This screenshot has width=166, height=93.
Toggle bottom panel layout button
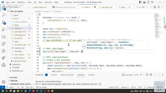point(144,2)
